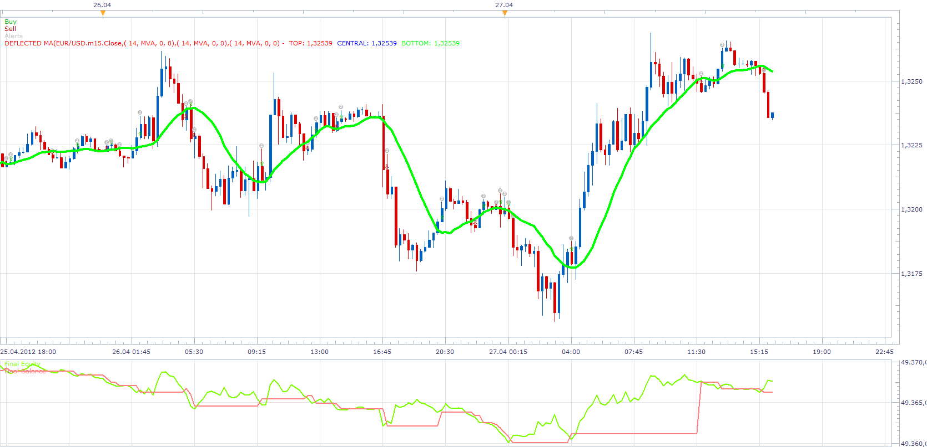This screenshot has width=927, height=447.
Task: Click the 1,3175 price axis label
Action: 911,274
